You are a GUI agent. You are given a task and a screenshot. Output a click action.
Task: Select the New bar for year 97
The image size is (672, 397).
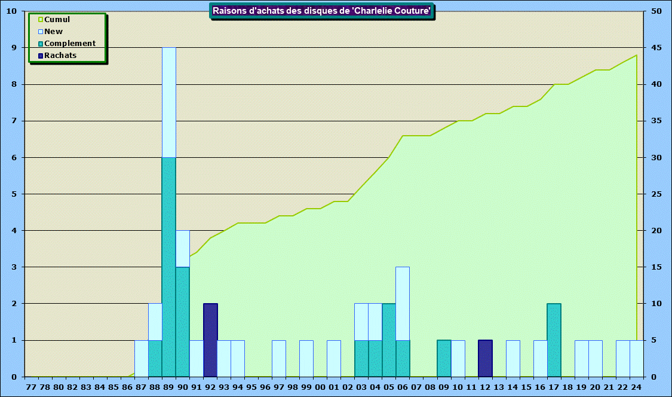(279, 358)
